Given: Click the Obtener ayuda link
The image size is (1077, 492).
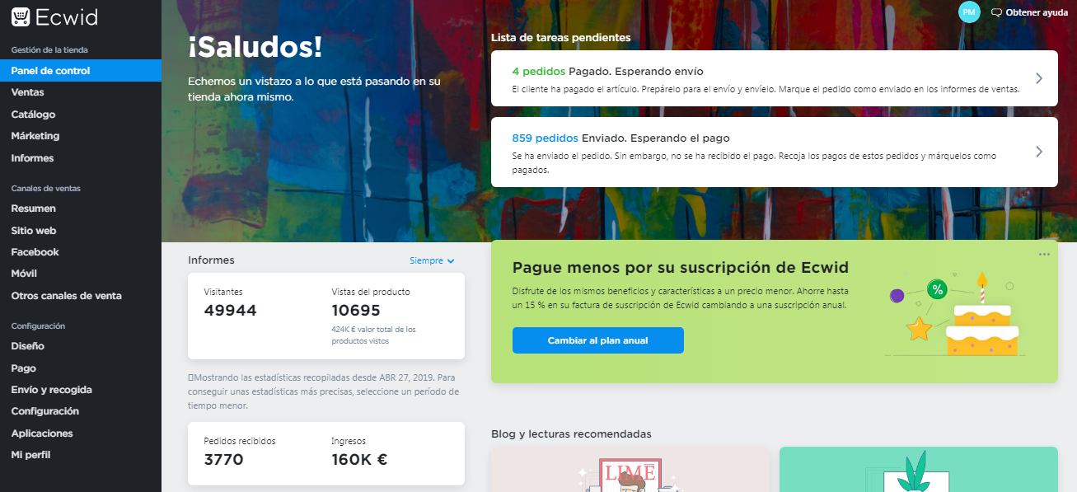Looking at the screenshot, I should [1037, 12].
